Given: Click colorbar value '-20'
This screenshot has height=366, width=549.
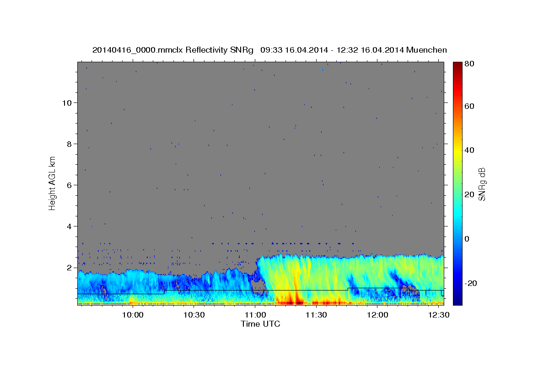Looking at the screenshot, I should (470, 283).
